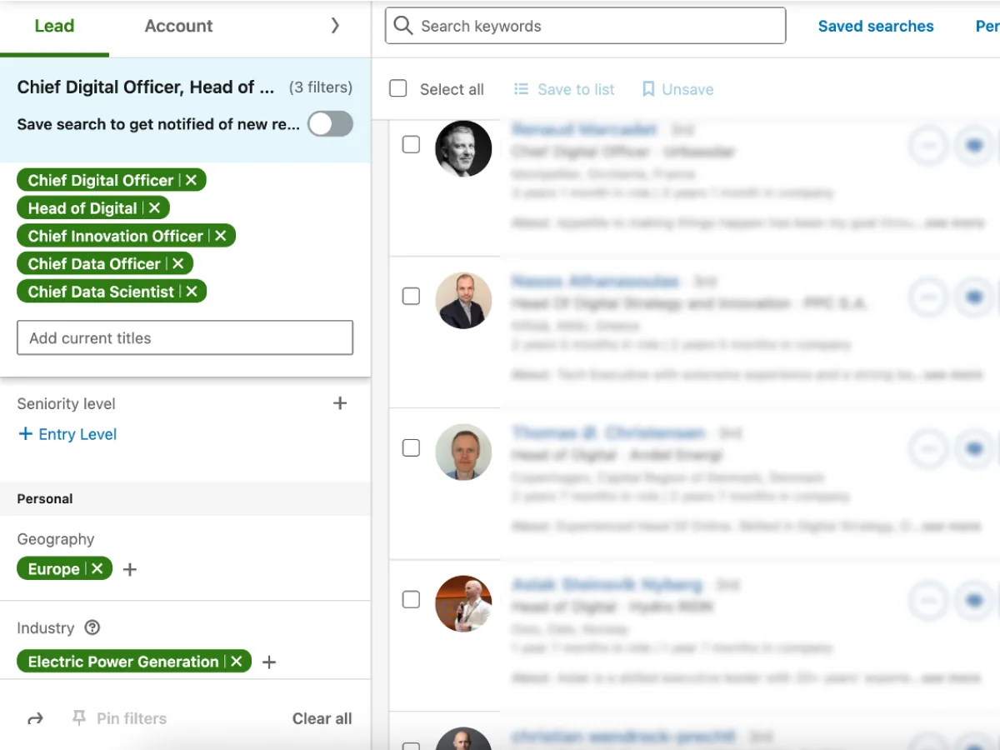Viewport: 1000px width, 750px height.
Task: Add the Entry Level seniority suggestion
Action: [x=67, y=434]
